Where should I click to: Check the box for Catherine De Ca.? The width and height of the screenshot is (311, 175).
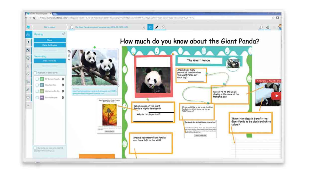37,91
